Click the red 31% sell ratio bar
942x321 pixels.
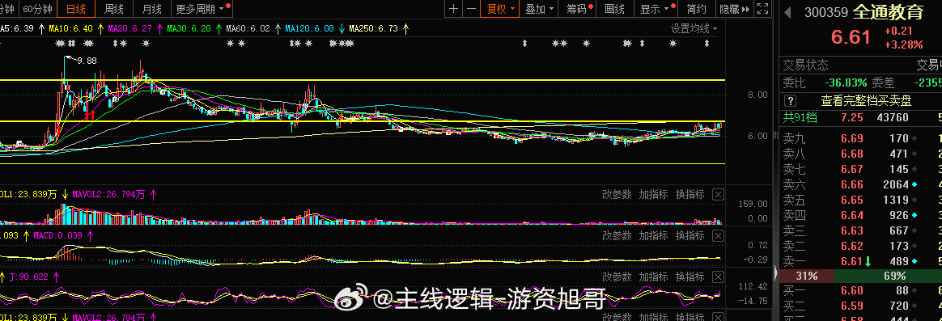click(807, 276)
